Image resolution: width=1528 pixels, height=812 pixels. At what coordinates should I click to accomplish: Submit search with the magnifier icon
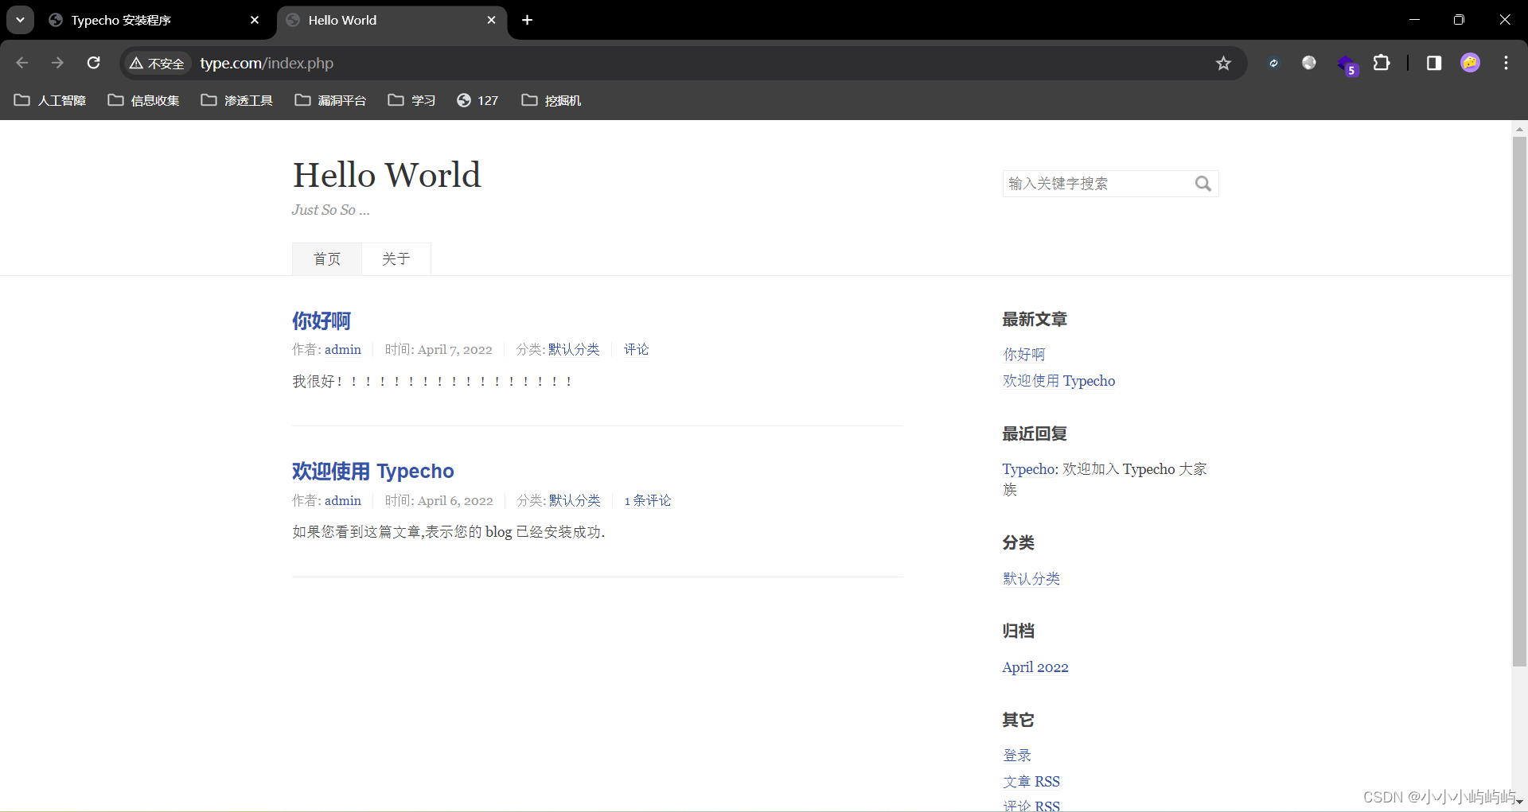(x=1203, y=184)
